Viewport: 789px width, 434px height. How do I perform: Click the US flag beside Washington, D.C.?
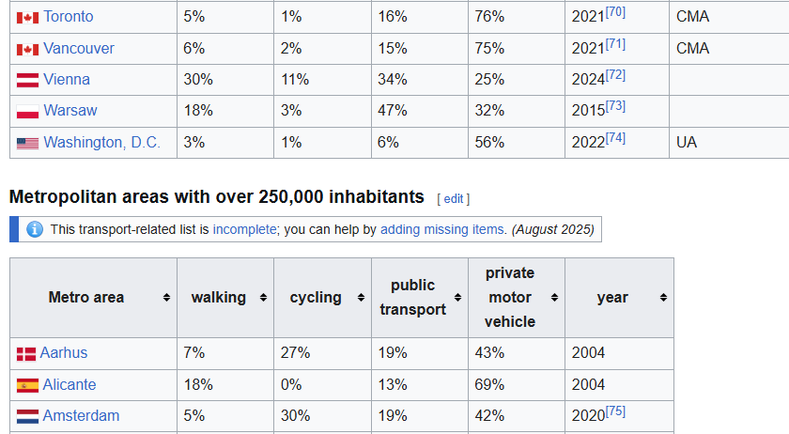[x=27, y=143]
